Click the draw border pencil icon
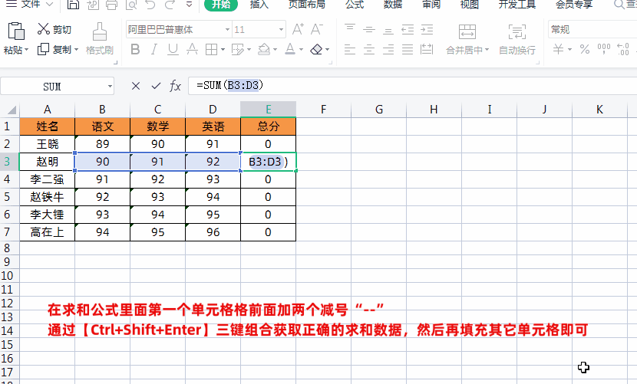Viewport: 637px width, 384px height. click(238, 50)
